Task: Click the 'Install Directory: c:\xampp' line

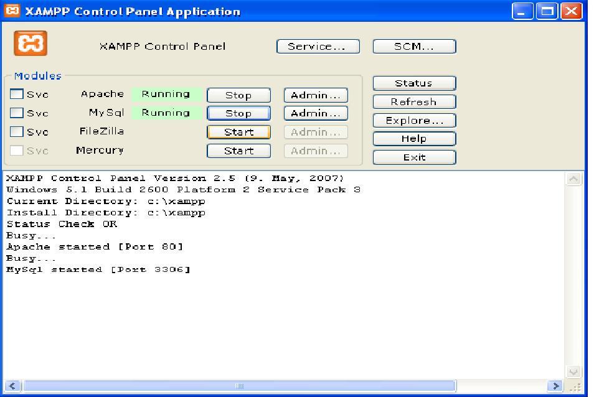Action: 106,213
